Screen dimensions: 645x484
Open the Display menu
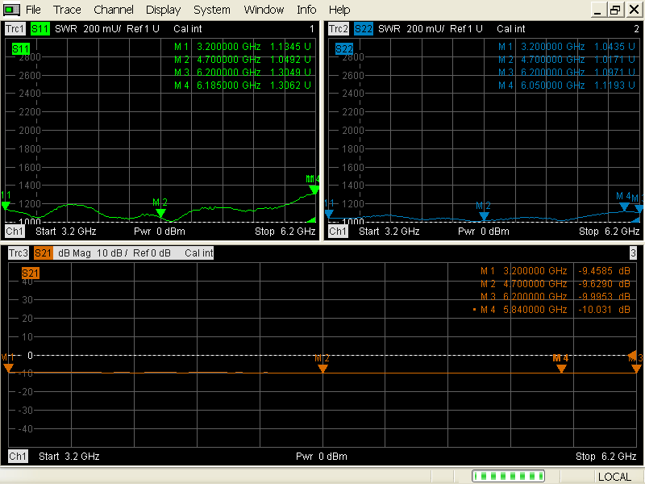point(163,10)
